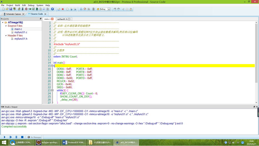259x146 pixels.
Task: Switch to the Word Proteus8.9 VSM taskbar item
Action: click(x=74, y=142)
